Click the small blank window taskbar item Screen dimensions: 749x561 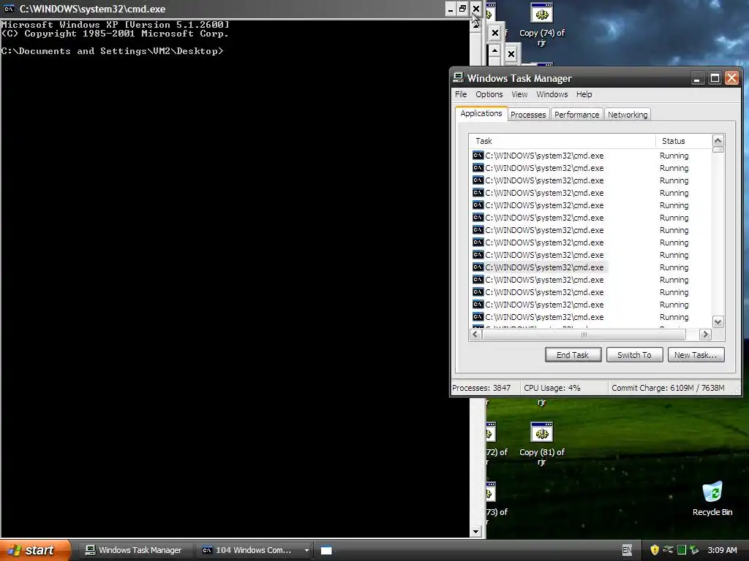(325, 550)
